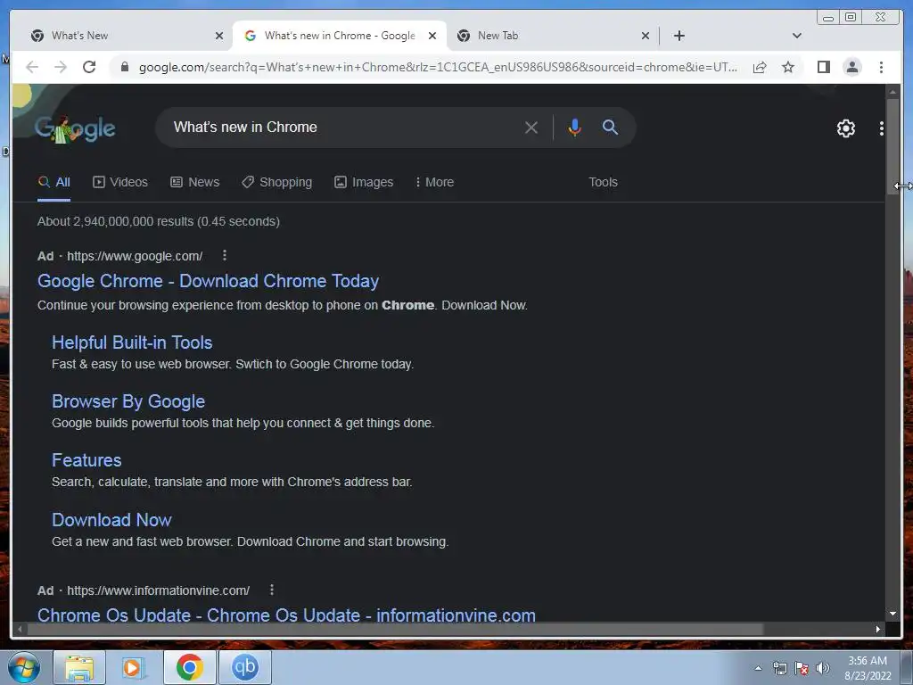This screenshot has height=685, width=913.
Task: Open options for informationvine.com ad
Action: [271, 590]
